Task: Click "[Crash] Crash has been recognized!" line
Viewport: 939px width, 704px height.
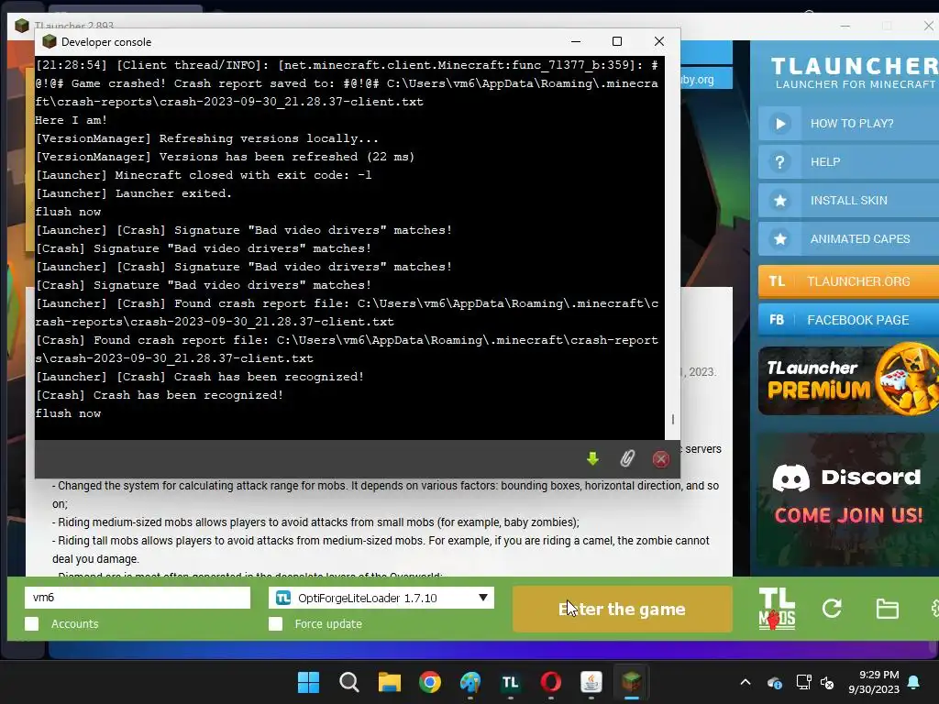Action: 160,395
